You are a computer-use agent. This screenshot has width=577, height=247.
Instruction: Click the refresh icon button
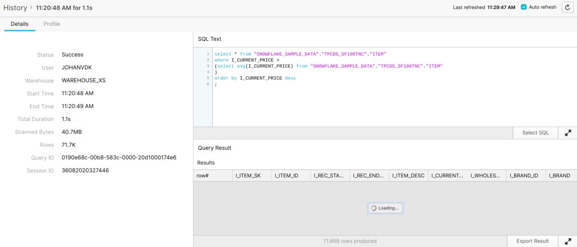(x=568, y=7)
